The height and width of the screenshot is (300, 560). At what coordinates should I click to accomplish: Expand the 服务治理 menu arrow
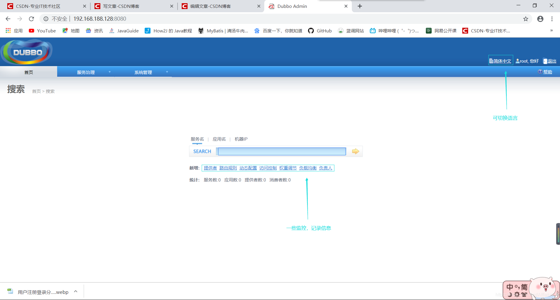coord(110,72)
